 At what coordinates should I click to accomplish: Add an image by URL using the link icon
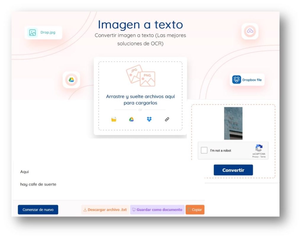pos(167,119)
